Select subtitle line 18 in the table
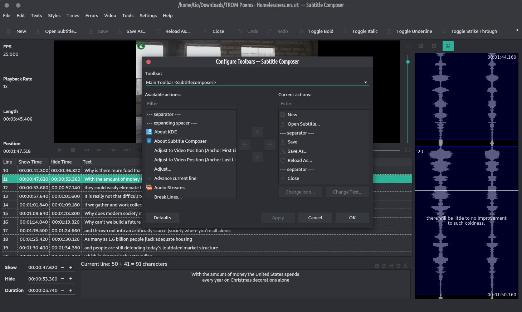Image resolution: width=522 pixels, height=312 pixels. 207,239
